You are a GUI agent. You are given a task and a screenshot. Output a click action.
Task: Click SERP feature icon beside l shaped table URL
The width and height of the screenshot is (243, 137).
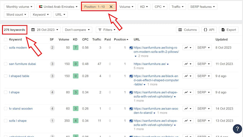coord(131,76)
